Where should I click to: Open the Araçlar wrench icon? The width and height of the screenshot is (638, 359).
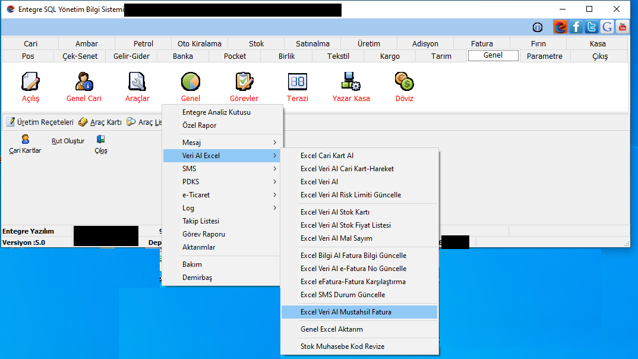(137, 82)
